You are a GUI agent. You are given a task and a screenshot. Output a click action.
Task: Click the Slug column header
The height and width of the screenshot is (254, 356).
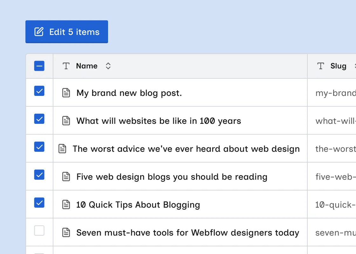(338, 66)
